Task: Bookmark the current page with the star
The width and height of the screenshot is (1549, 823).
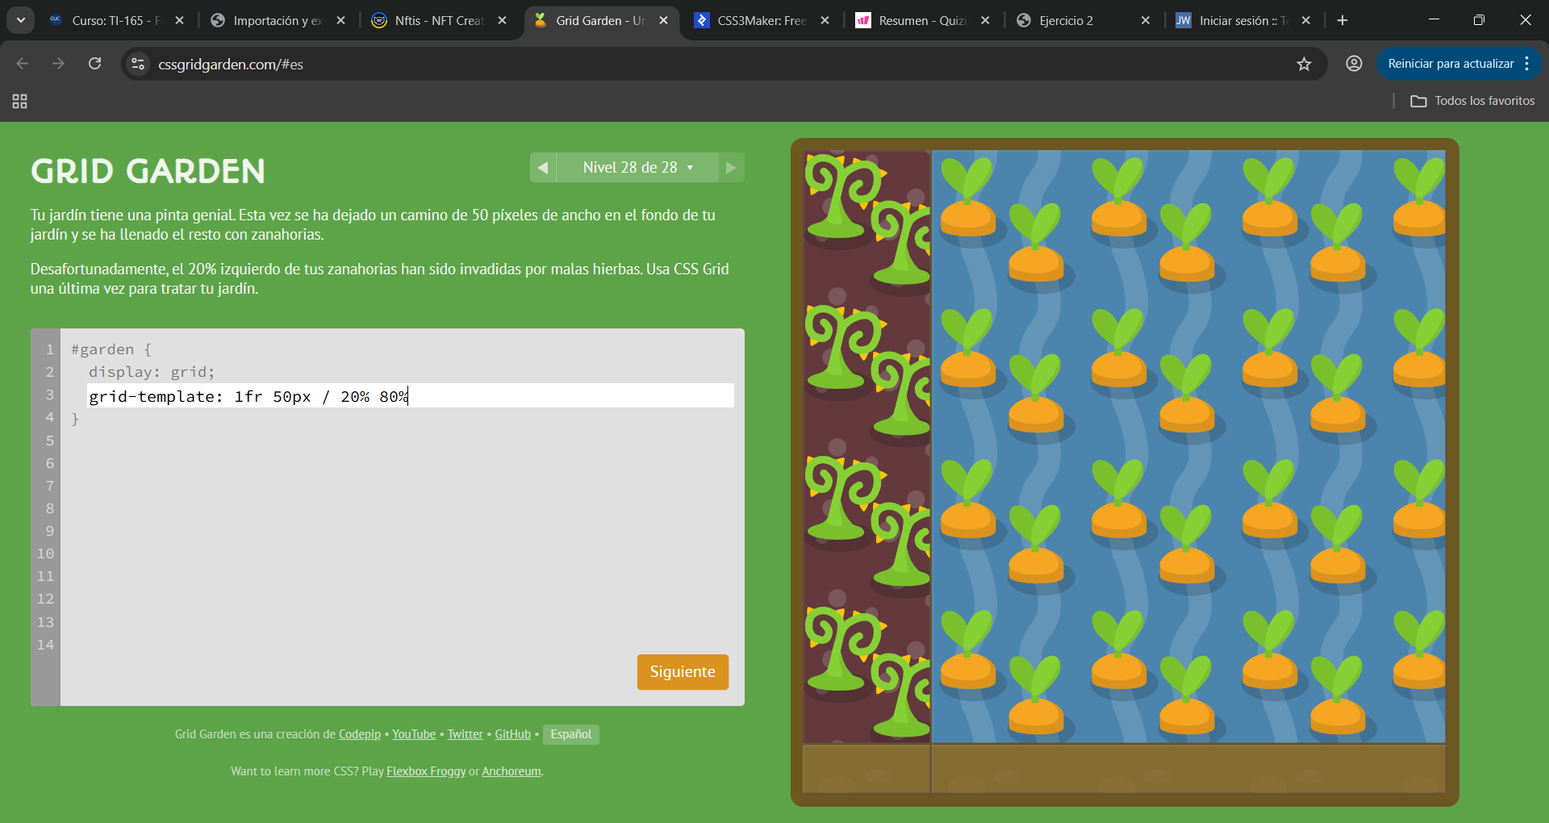Action: coord(1305,64)
